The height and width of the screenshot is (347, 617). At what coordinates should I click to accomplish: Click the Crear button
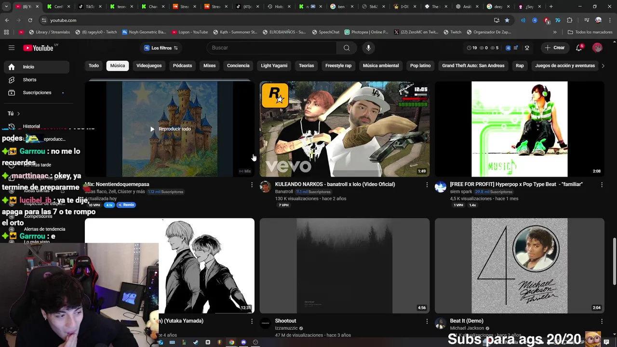[555, 48]
